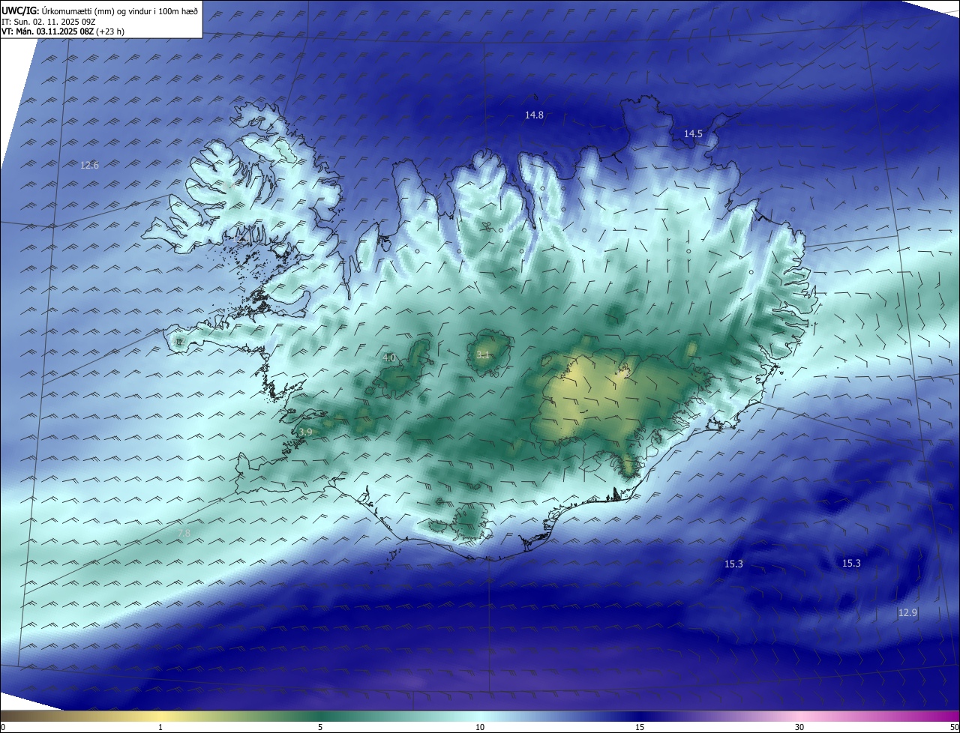Click the 12.6 value over the western ocean
The image size is (960, 733).
click(89, 165)
